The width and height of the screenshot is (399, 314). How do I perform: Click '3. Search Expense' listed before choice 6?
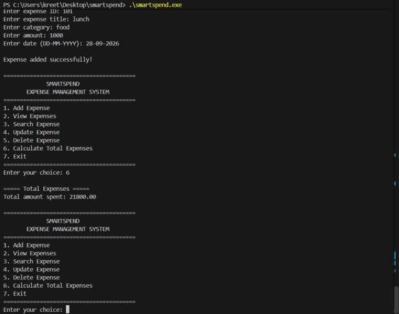[31, 124]
